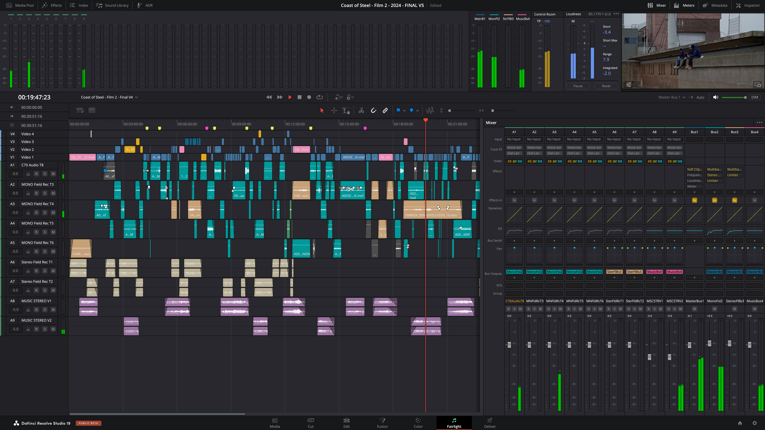This screenshot has height=430, width=765.
Task: Expand the marker color dropdown arrow
Action: (417, 111)
